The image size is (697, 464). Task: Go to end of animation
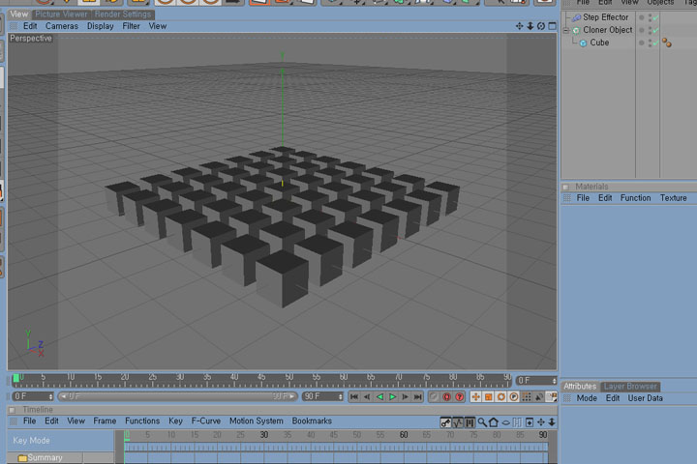[418, 396]
